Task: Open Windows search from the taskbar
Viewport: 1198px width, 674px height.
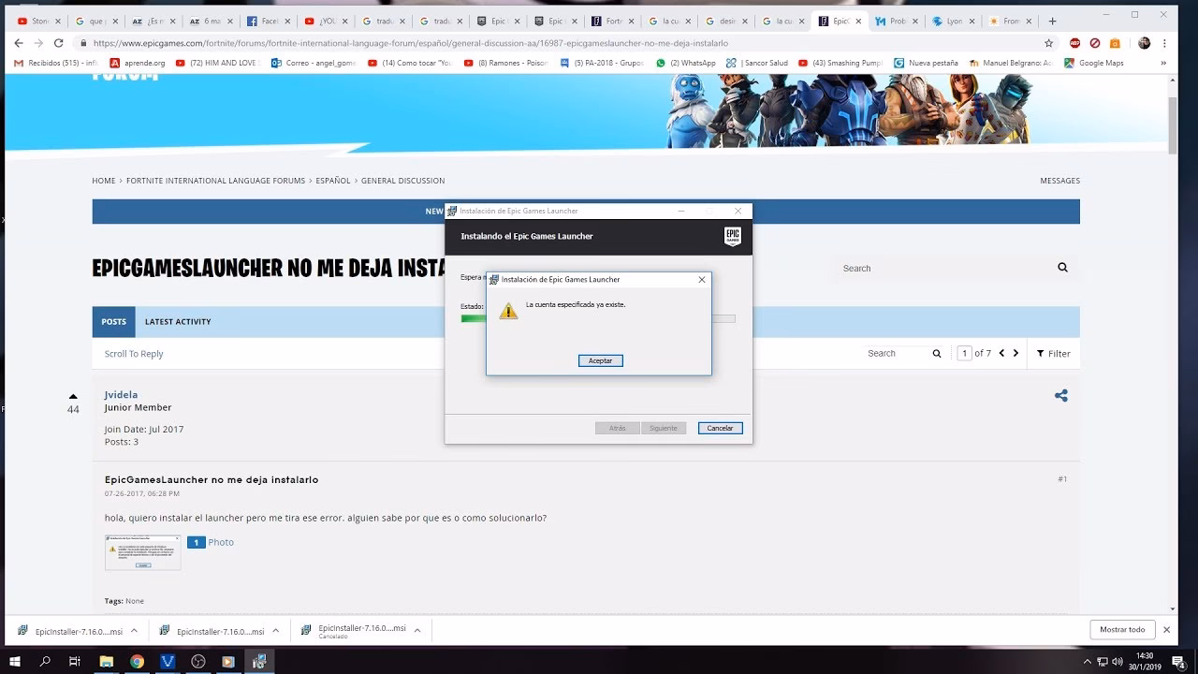Action: (45, 661)
